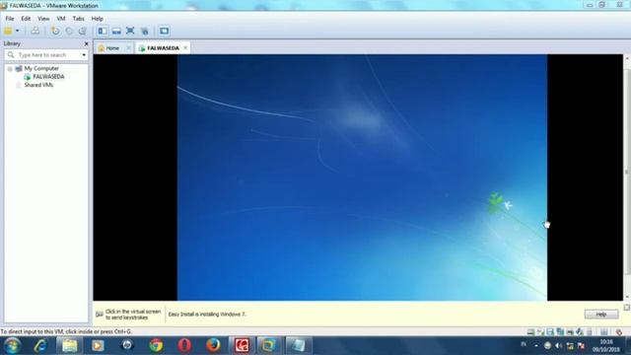Viewport: 631px width, 355px height.
Task: Click the network adapter status icon
Action: [x=560, y=332]
